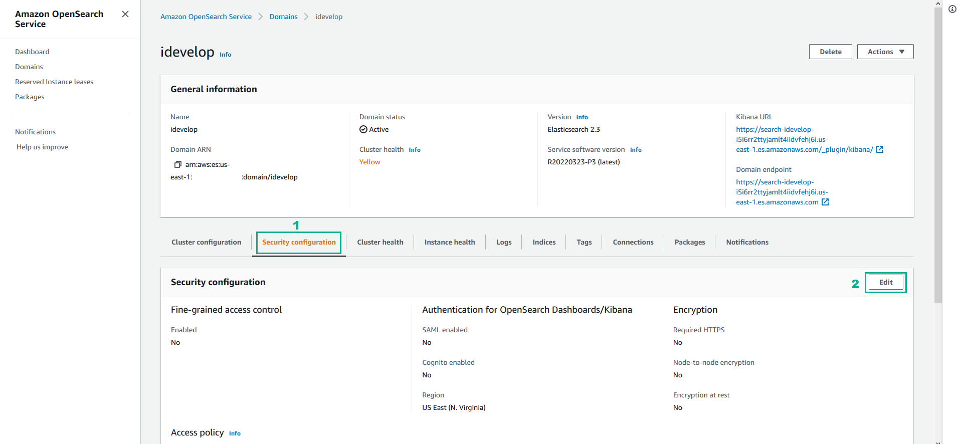Image resolution: width=962 pixels, height=444 pixels.
Task: Open the Cluster health tab
Action: pyautogui.click(x=380, y=242)
